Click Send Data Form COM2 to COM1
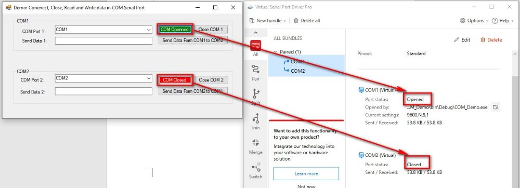520x188 pixels. (193, 91)
